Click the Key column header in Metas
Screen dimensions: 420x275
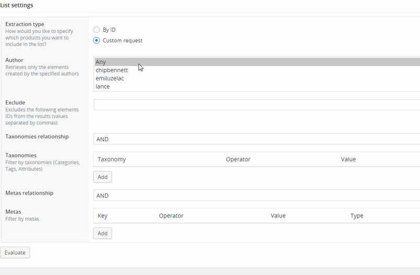click(102, 216)
